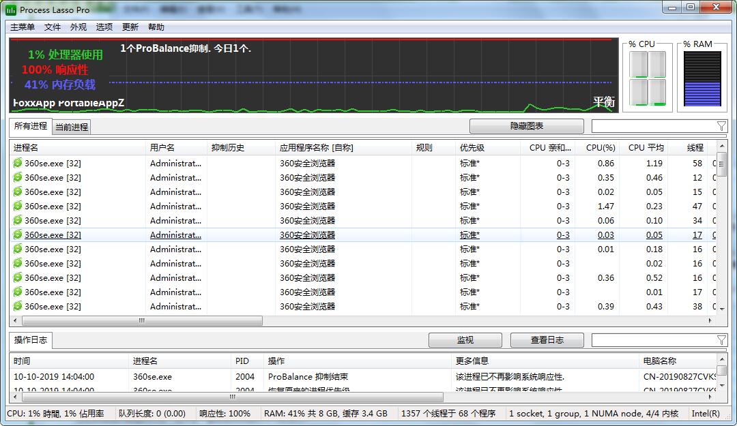Click the log search input field
The width and height of the screenshot is (737, 426).
click(654, 340)
